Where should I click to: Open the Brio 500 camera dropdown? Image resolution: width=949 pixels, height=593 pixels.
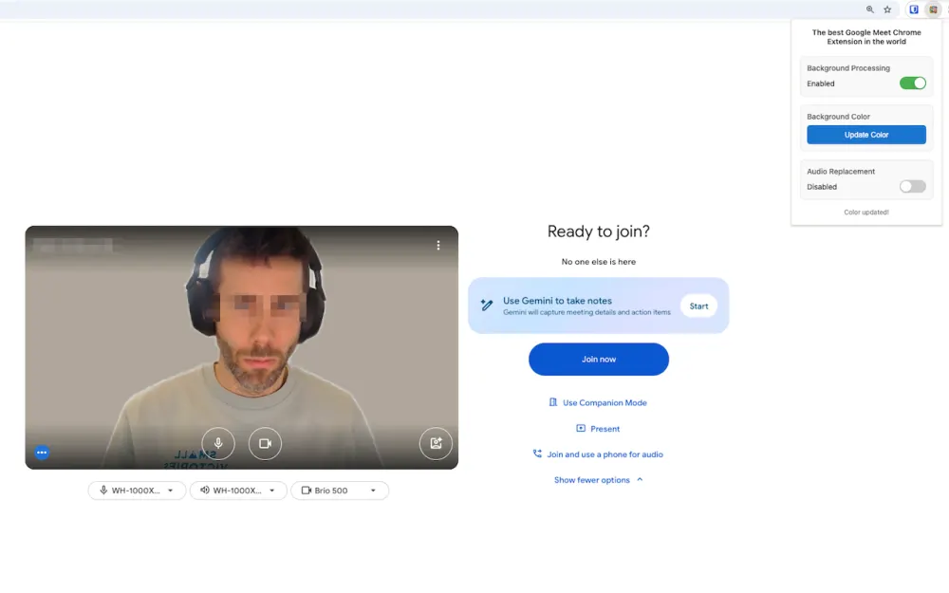tap(340, 491)
